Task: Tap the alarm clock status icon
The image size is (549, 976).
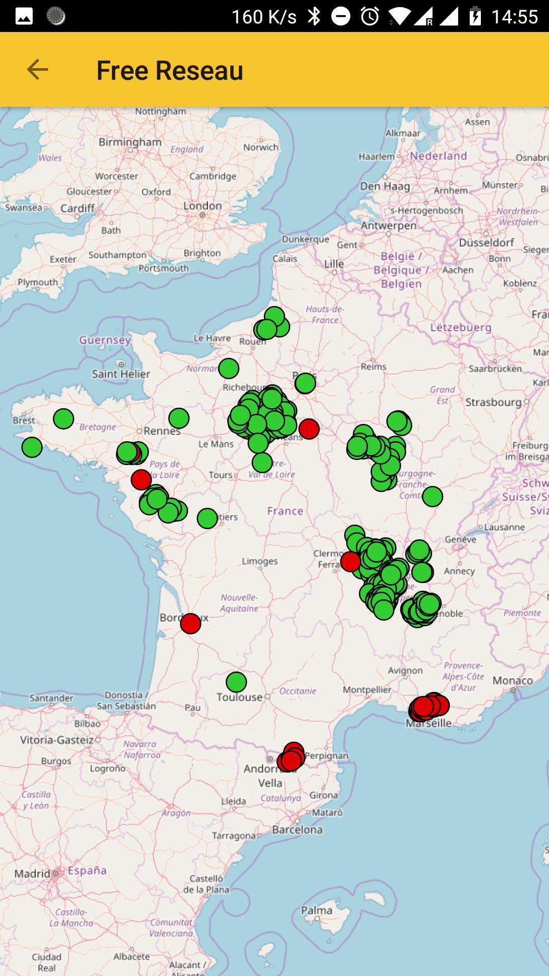Action: pos(370,16)
